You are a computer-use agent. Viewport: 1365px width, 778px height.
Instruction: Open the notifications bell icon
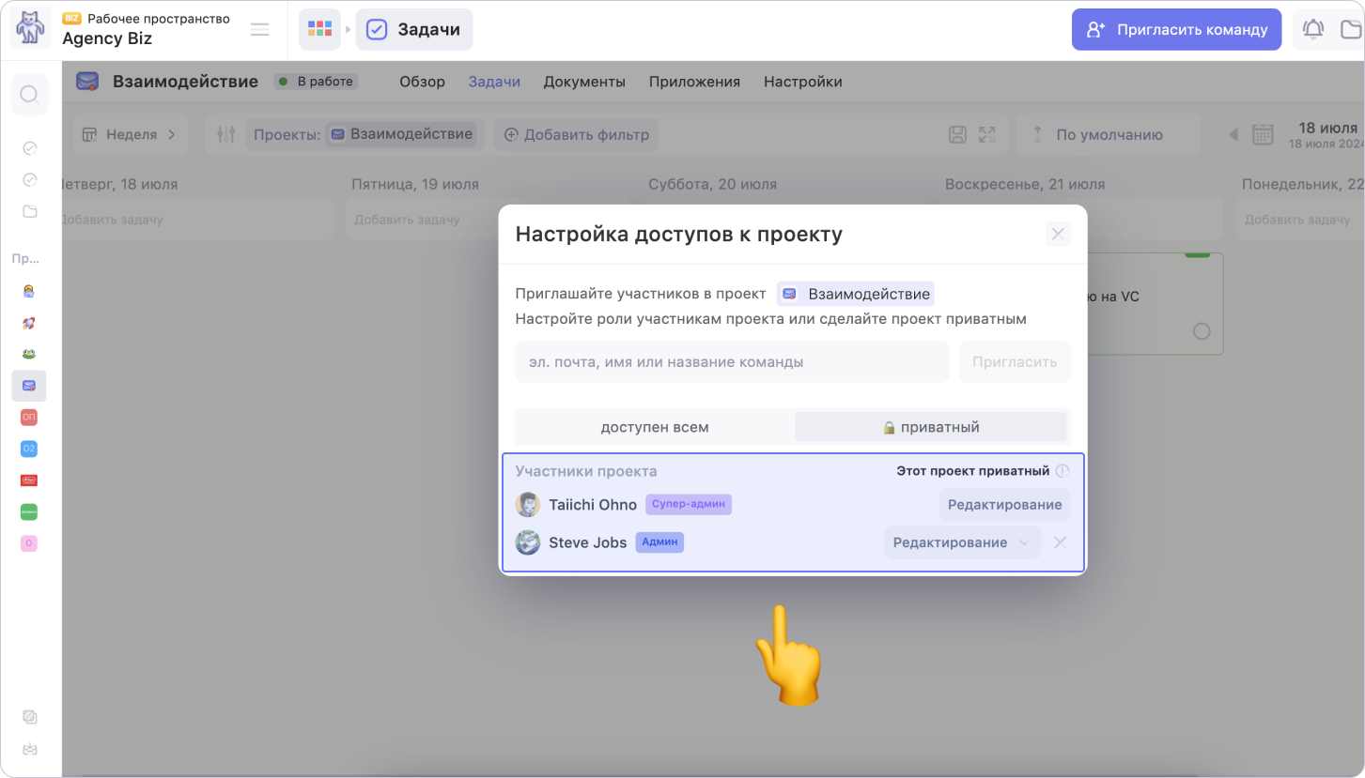click(x=1312, y=29)
